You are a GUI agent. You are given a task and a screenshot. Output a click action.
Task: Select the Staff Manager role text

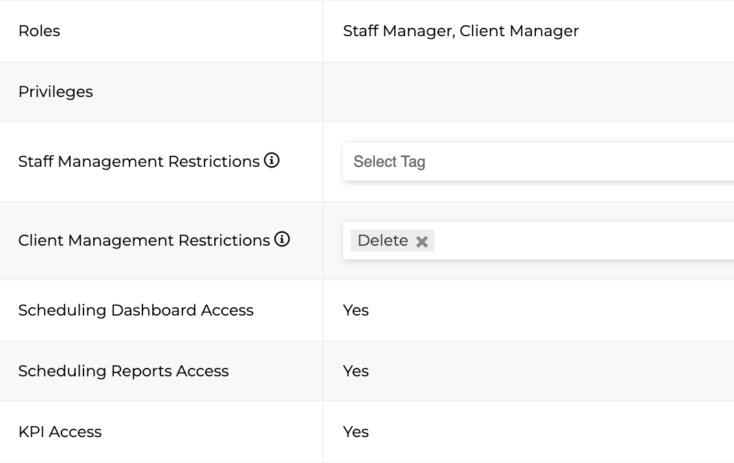coord(397,31)
